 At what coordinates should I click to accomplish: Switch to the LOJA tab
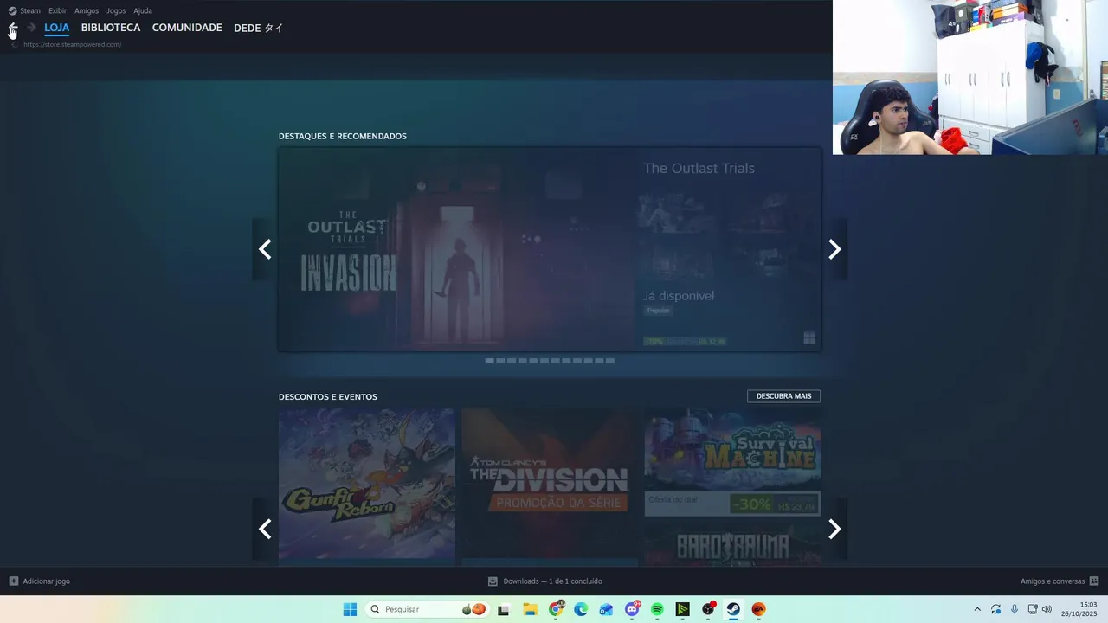[57, 28]
